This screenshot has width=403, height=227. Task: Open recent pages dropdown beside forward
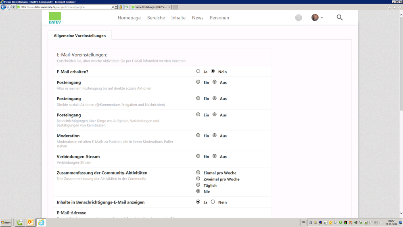pos(14,7)
